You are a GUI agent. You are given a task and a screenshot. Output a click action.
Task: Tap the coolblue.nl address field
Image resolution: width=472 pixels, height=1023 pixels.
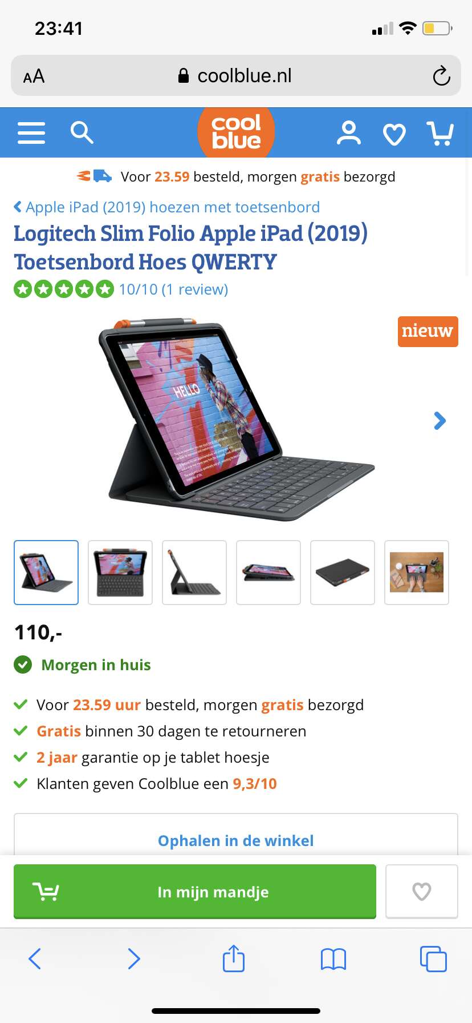click(x=236, y=75)
